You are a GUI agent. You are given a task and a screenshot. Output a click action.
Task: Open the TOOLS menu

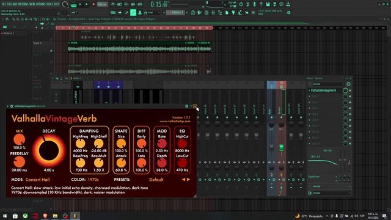[x=50, y=4]
